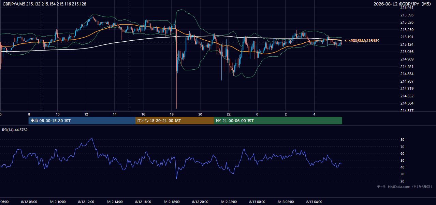
Task: Click price axis label 214.989
Action: (x=407, y=59)
